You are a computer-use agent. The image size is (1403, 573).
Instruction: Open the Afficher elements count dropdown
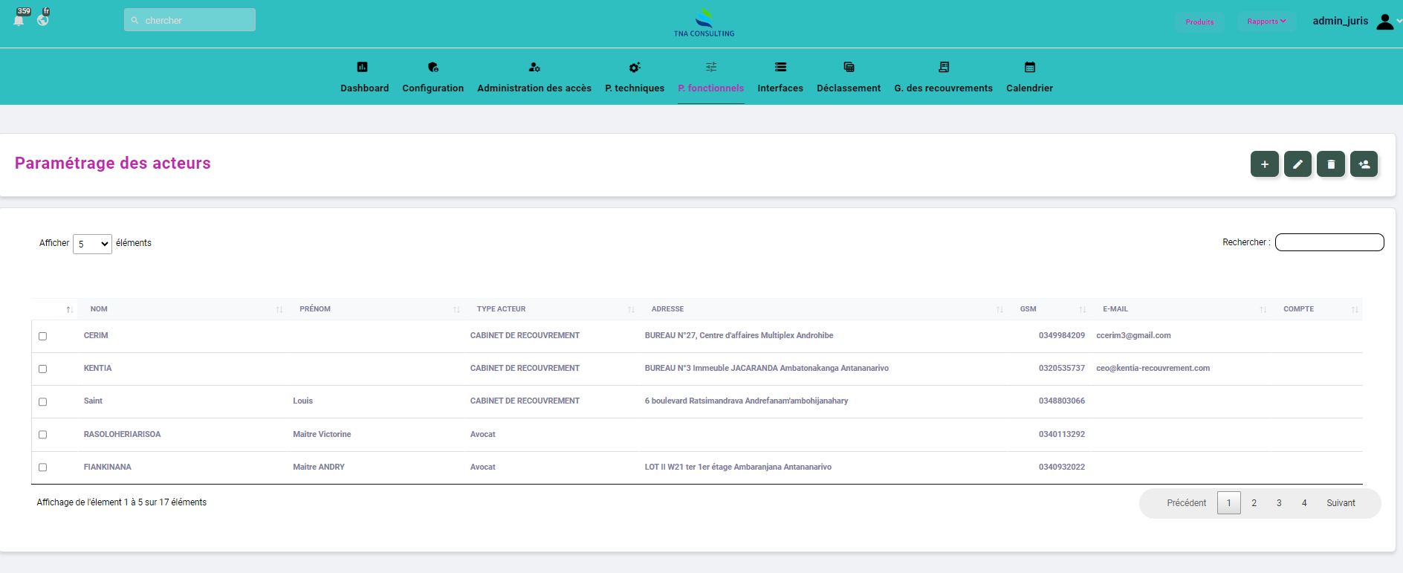pos(92,244)
